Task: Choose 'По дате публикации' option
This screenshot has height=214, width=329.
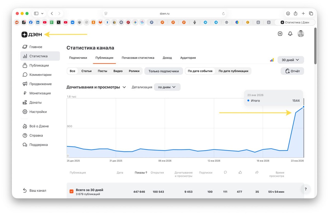Action: 233,71
